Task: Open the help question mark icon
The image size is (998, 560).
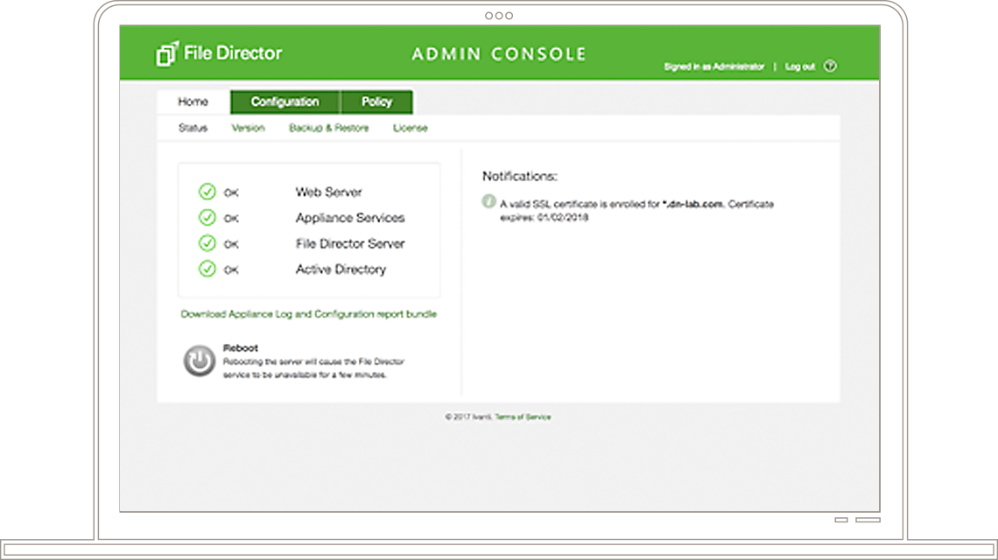Action: 830,66
